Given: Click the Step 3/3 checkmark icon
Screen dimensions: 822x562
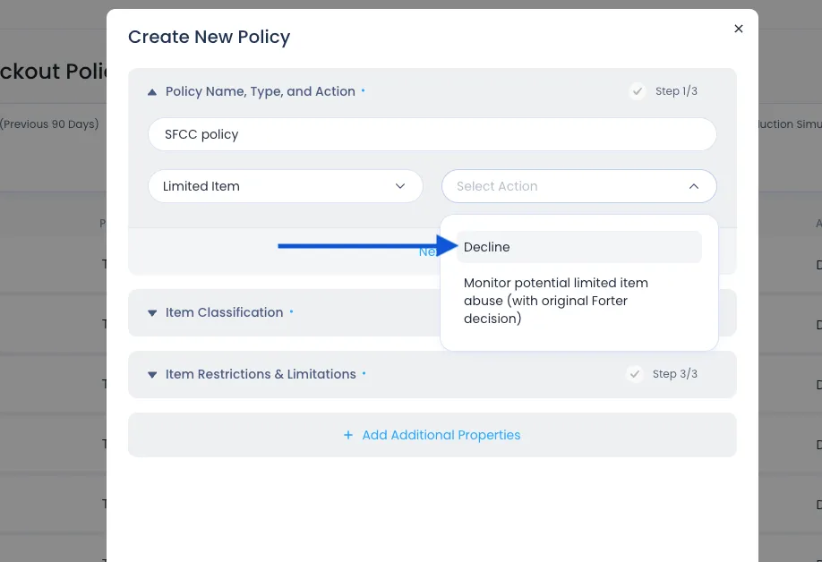Looking at the screenshot, I should click(x=634, y=374).
